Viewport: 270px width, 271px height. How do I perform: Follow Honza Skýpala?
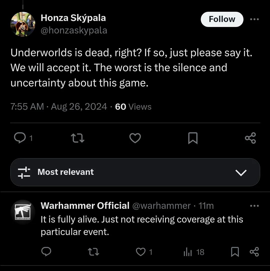(222, 19)
